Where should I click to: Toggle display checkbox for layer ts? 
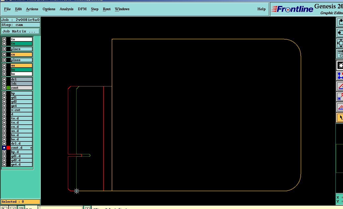tap(4, 43)
